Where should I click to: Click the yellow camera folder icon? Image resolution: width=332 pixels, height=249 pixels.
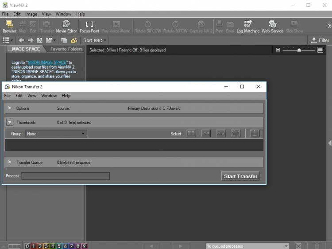pos(73,40)
